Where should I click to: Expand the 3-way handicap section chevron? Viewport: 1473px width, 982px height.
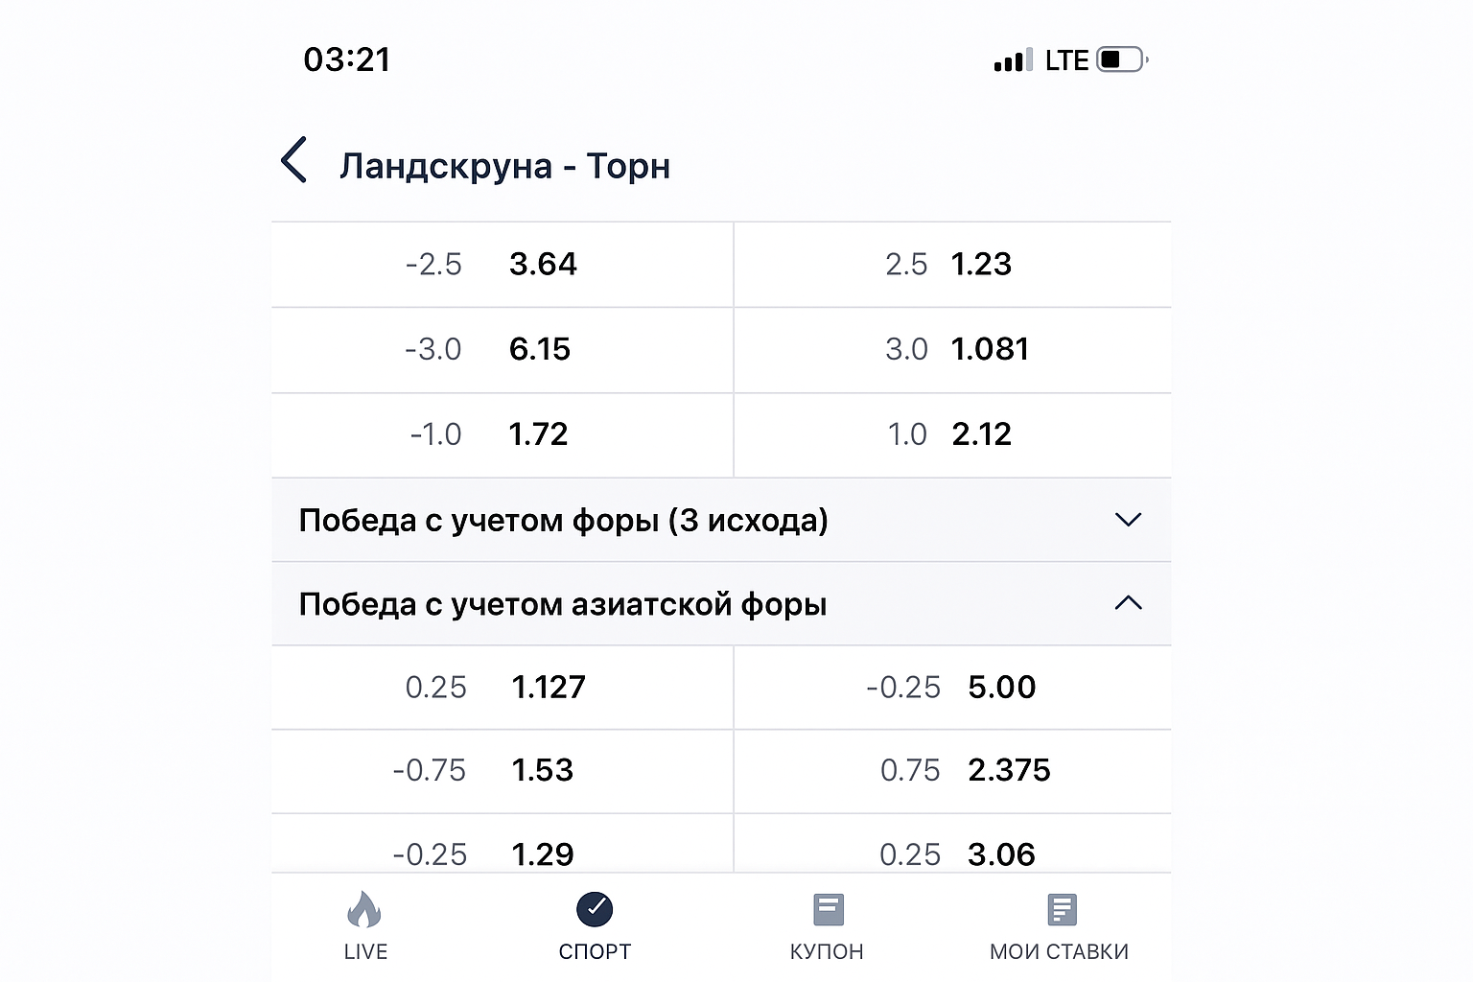(1128, 520)
